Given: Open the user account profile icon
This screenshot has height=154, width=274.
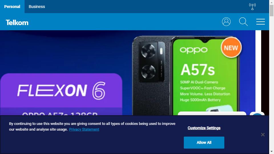Looking at the screenshot, I should click(226, 22).
